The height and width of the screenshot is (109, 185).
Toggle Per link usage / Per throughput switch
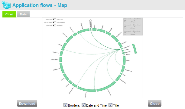[54, 22]
